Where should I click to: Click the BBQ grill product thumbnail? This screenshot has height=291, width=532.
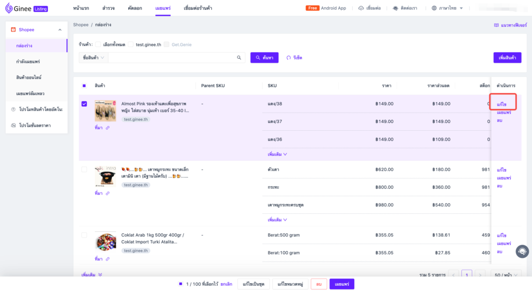[x=105, y=176]
